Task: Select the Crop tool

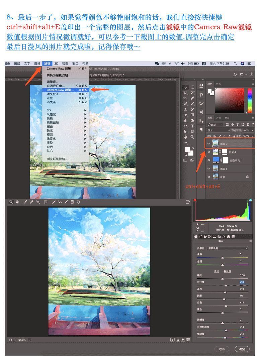Action: click(185, 98)
